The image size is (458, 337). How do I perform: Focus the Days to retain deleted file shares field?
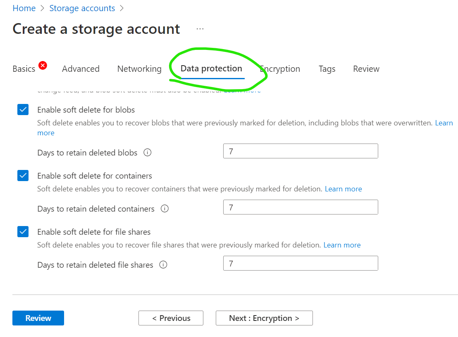point(301,263)
